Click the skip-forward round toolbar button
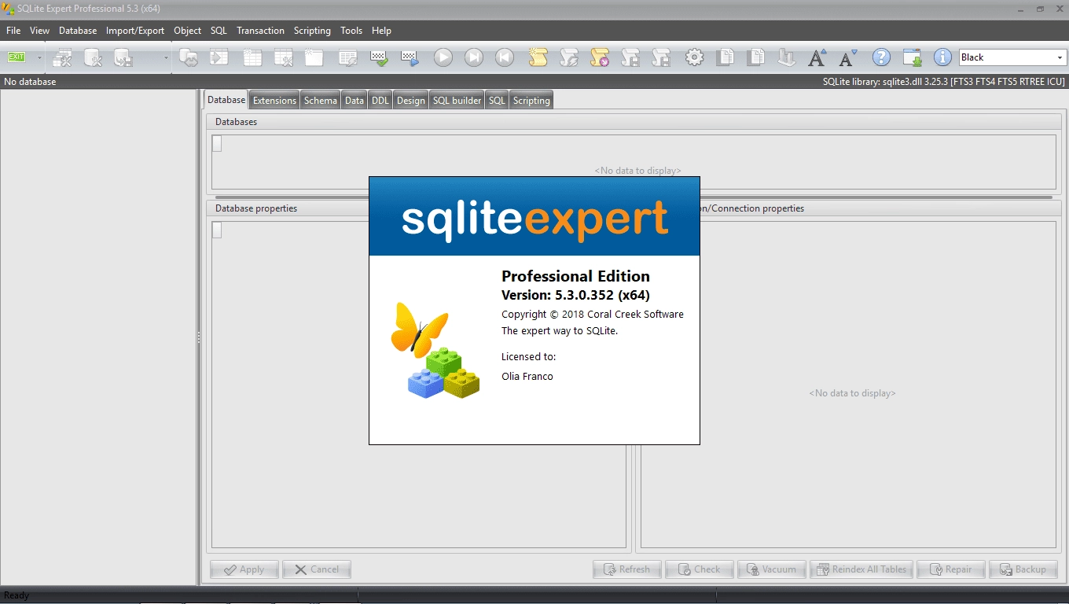1069x604 pixels. click(x=474, y=57)
